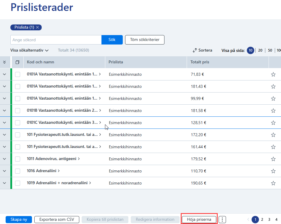Screen dimensions: 281x224
Task: Favorite the 1011 Adenovirus row star
Action: pos(273,159)
